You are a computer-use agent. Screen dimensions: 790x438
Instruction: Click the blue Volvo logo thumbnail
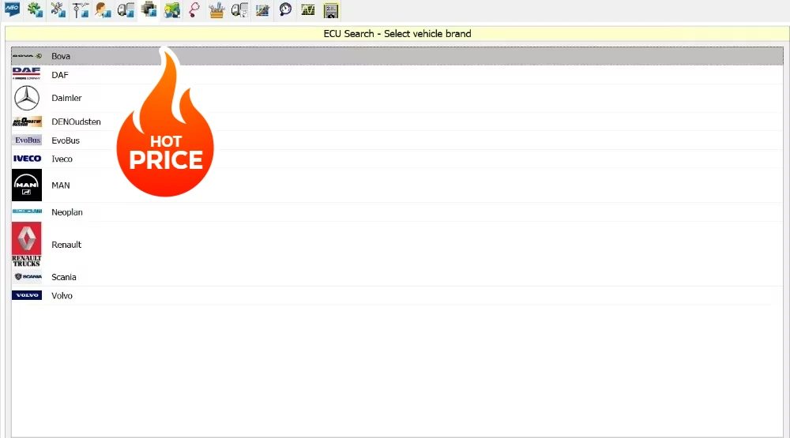[x=27, y=295]
